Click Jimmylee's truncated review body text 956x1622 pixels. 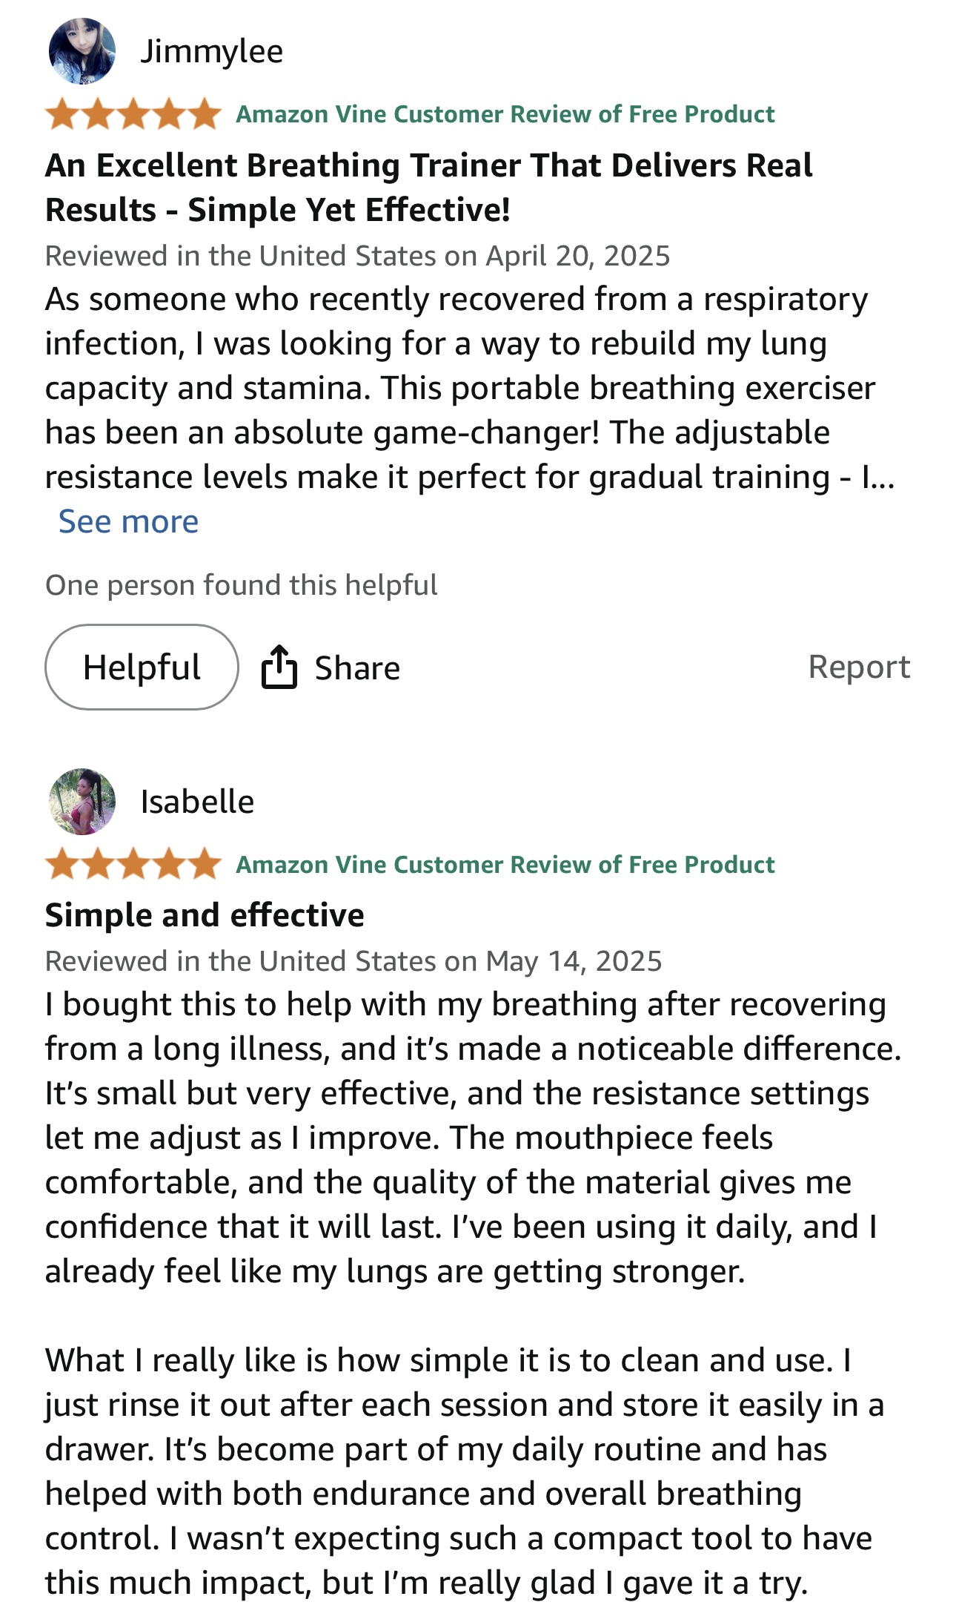tap(459, 388)
